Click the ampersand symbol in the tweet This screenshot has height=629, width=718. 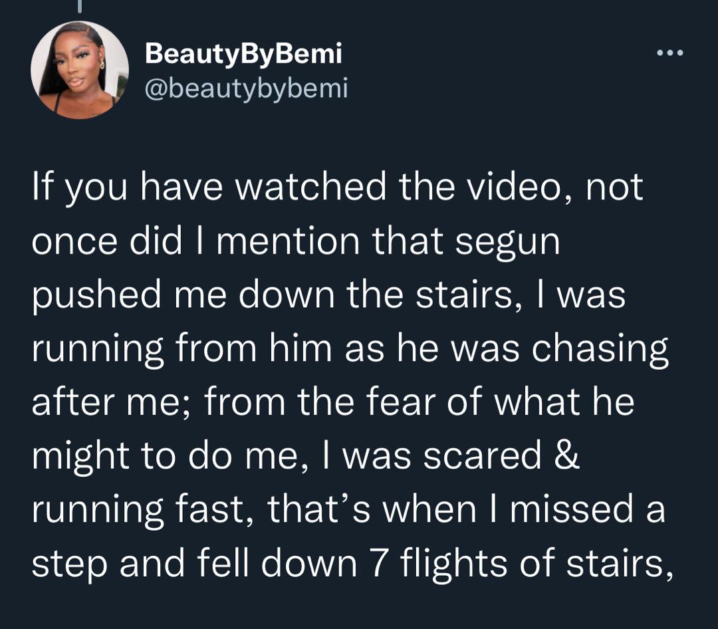point(567,455)
